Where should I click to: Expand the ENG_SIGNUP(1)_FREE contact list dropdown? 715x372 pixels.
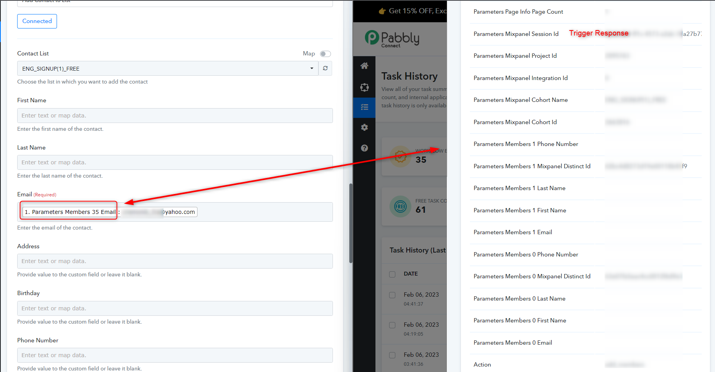[168, 68]
